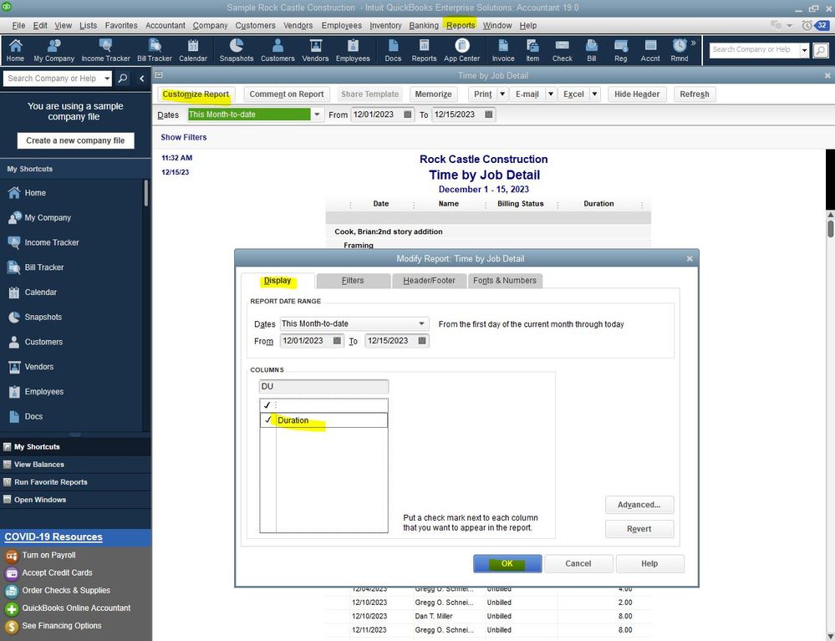The image size is (835, 641).
Task: Open calendar picker for toolbar To date
Action: (488, 114)
